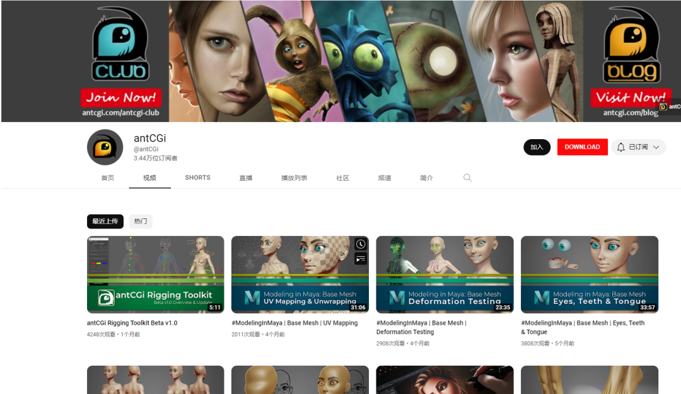Open the 频道 tab
The width and height of the screenshot is (681, 394).
385,177
